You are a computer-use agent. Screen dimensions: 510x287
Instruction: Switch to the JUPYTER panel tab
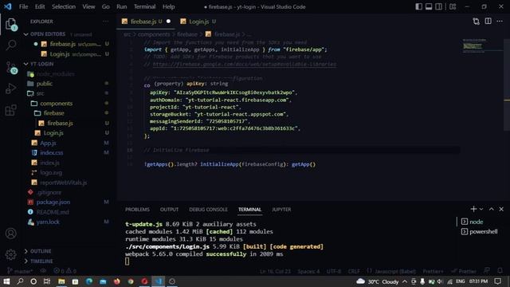[x=281, y=209]
